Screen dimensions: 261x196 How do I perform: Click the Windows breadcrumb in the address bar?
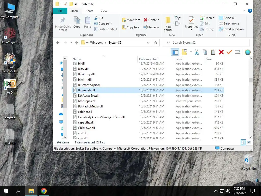pos(96,43)
